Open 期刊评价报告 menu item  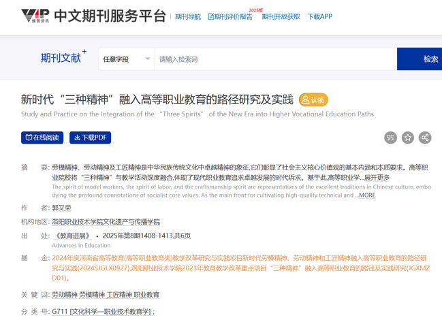pos(230,16)
